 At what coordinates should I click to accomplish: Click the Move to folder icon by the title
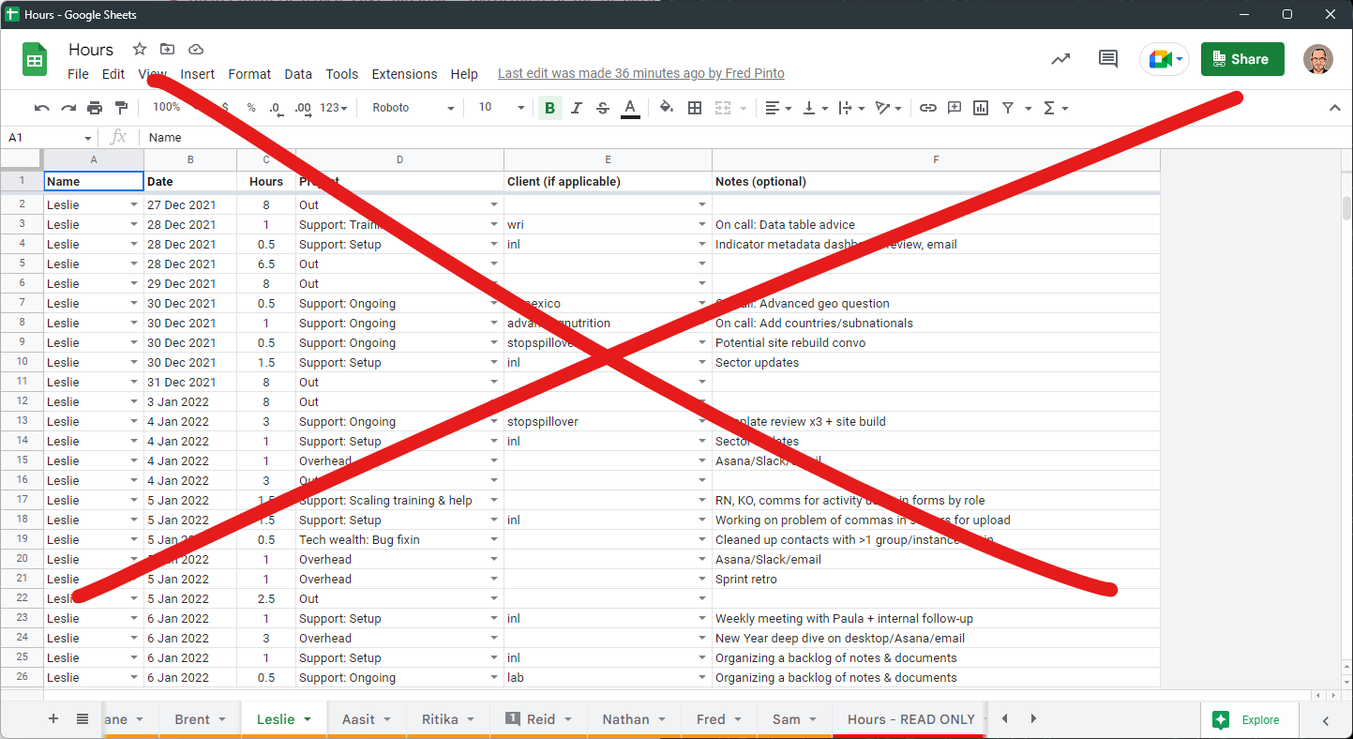pyautogui.click(x=167, y=49)
